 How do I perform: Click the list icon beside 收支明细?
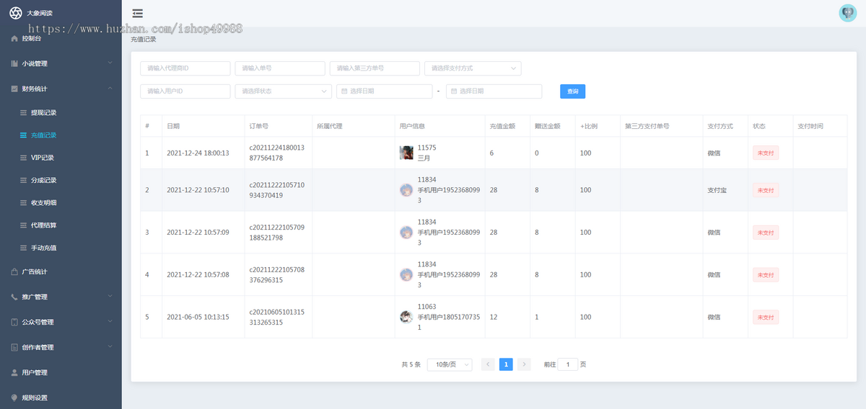[24, 203]
